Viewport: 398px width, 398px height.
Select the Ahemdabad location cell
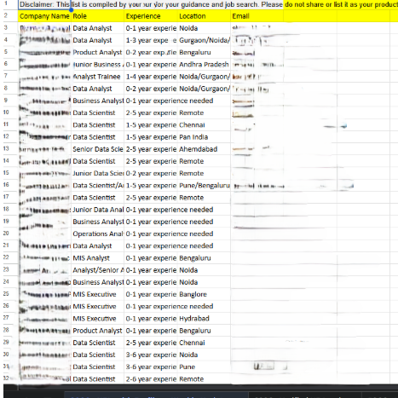(204, 149)
